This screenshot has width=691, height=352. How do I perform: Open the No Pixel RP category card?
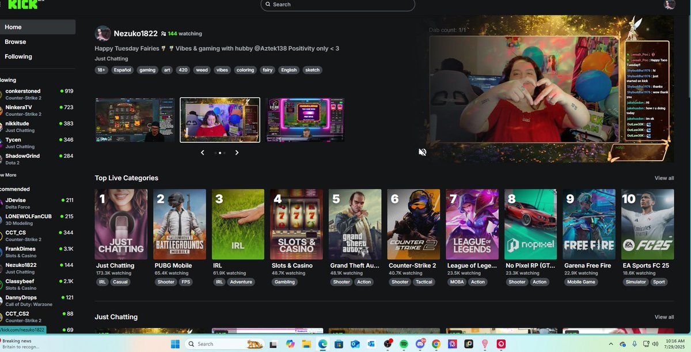[530, 224]
